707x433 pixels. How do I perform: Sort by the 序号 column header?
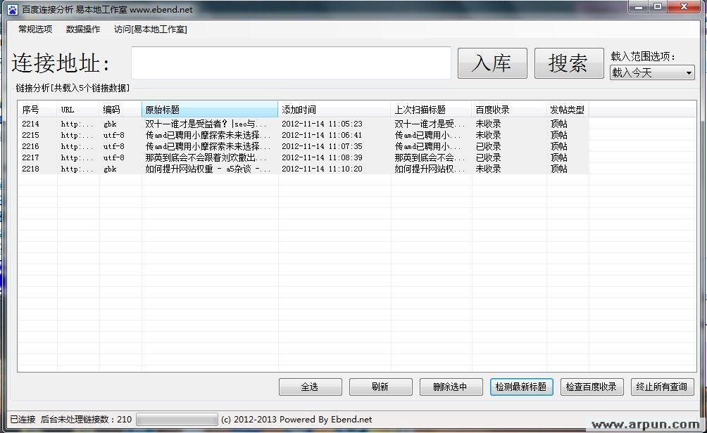pyautogui.click(x=38, y=110)
